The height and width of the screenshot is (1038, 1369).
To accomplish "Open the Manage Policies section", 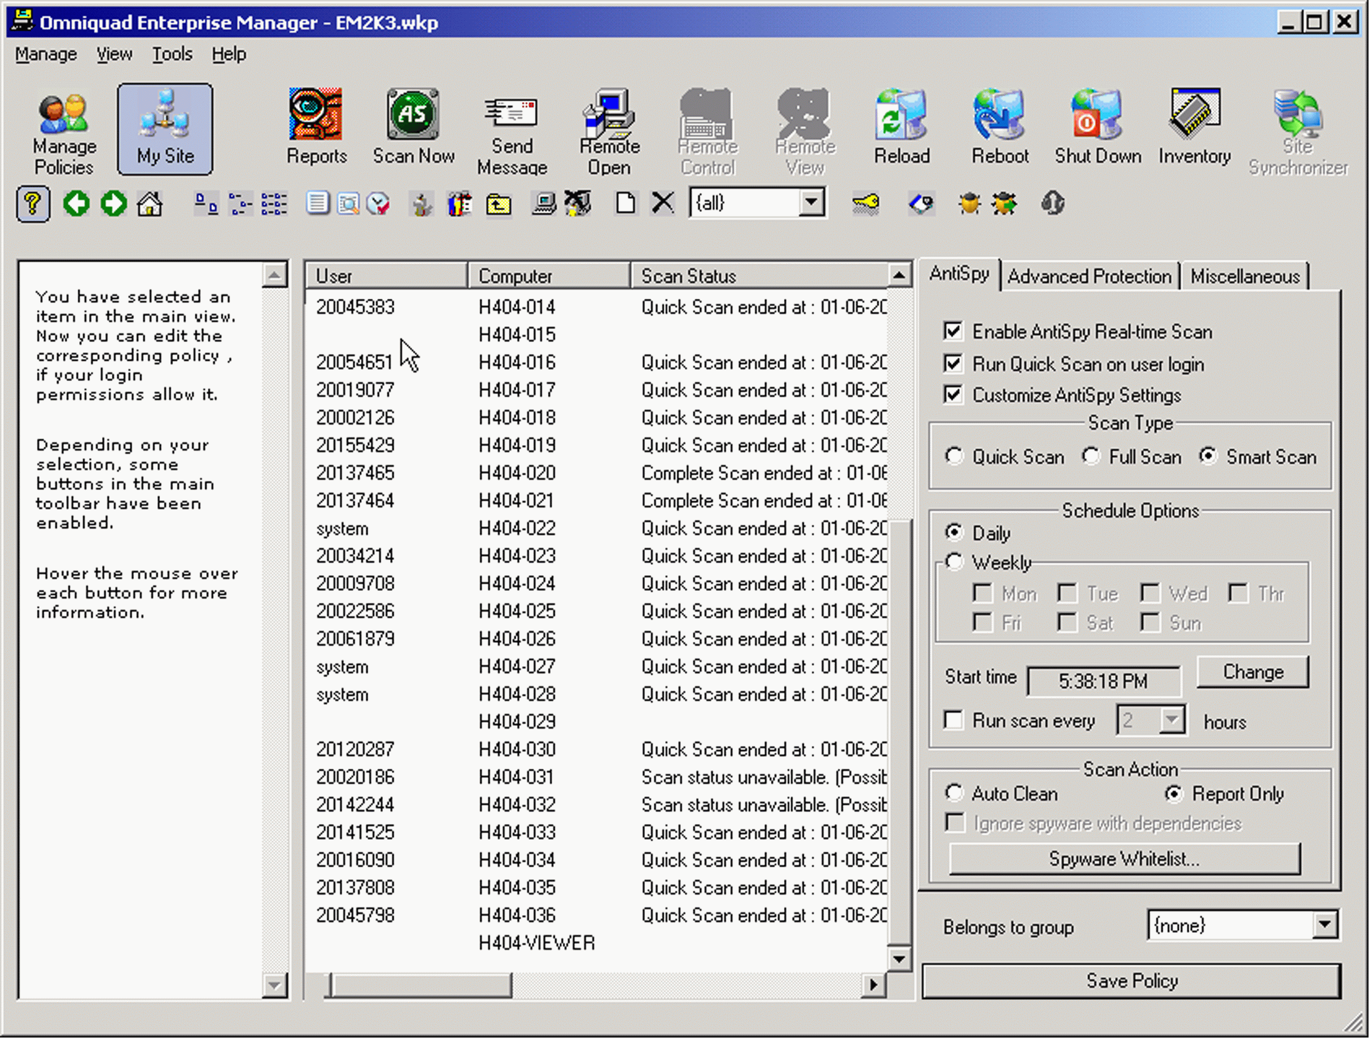I will coord(64,132).
